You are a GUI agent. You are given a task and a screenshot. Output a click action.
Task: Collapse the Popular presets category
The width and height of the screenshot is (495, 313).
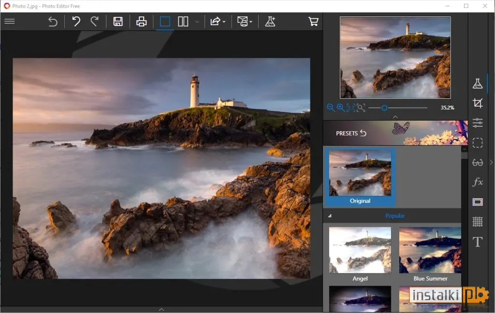(x=330, y=216)
